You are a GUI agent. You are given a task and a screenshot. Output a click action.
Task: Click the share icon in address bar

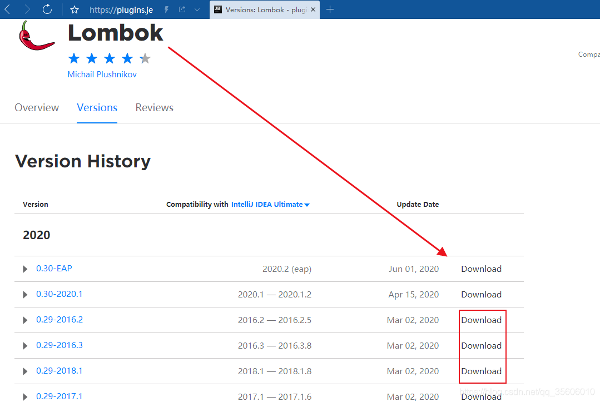pyautogui.click(x=182, y=9)
